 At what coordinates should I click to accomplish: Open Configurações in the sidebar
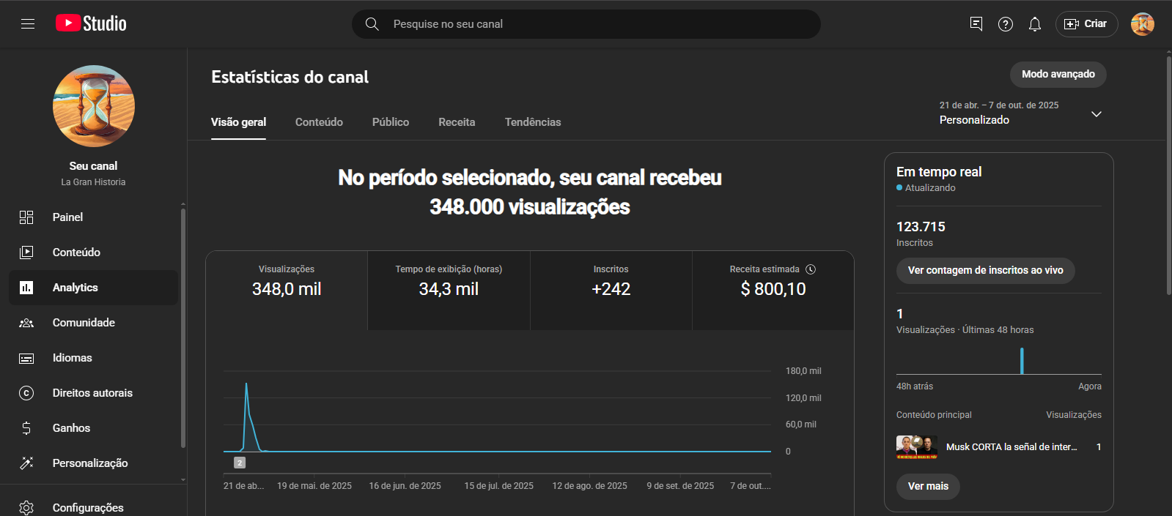point(93,508)
